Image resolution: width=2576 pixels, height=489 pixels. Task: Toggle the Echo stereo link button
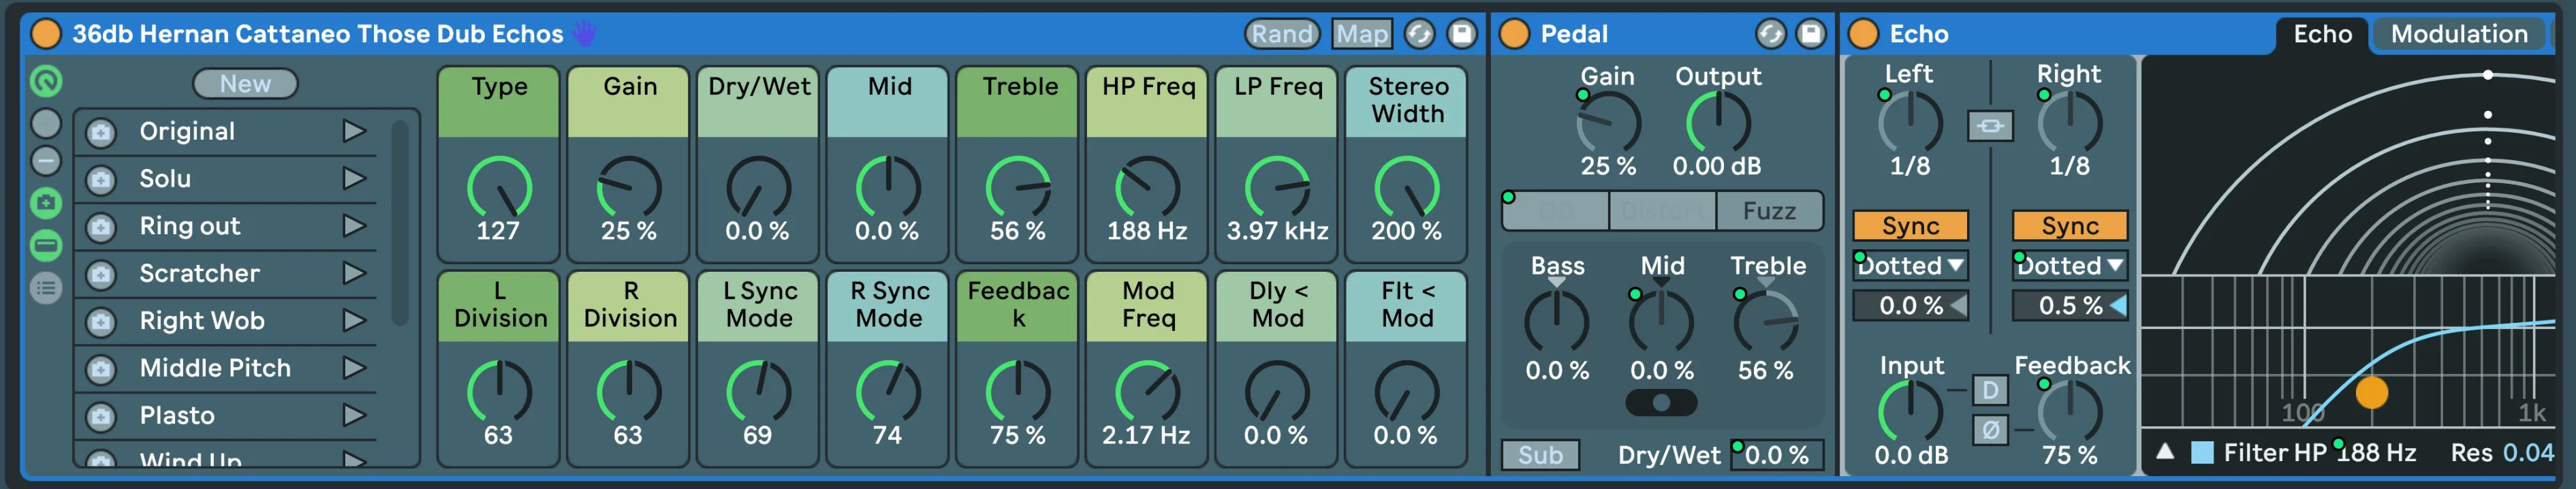pos(1990,126)
